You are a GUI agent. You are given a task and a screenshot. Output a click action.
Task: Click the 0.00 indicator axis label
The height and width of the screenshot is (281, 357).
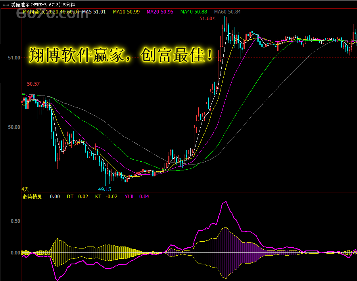[x=15, y=253]
